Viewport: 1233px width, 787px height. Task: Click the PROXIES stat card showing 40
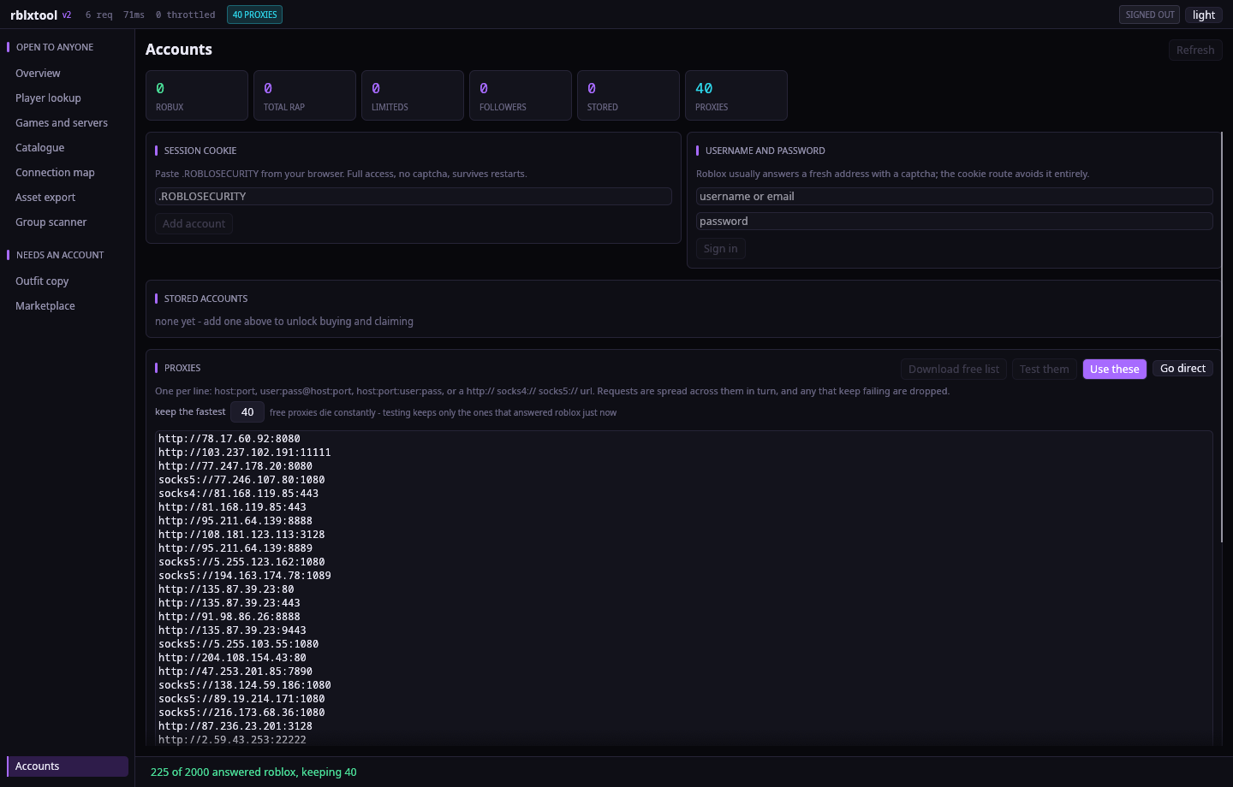pyautogui.click(x=736, y=96)
